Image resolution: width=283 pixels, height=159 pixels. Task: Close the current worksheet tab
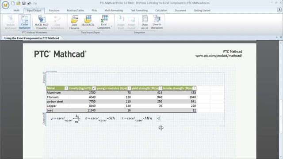coord(281,37)
